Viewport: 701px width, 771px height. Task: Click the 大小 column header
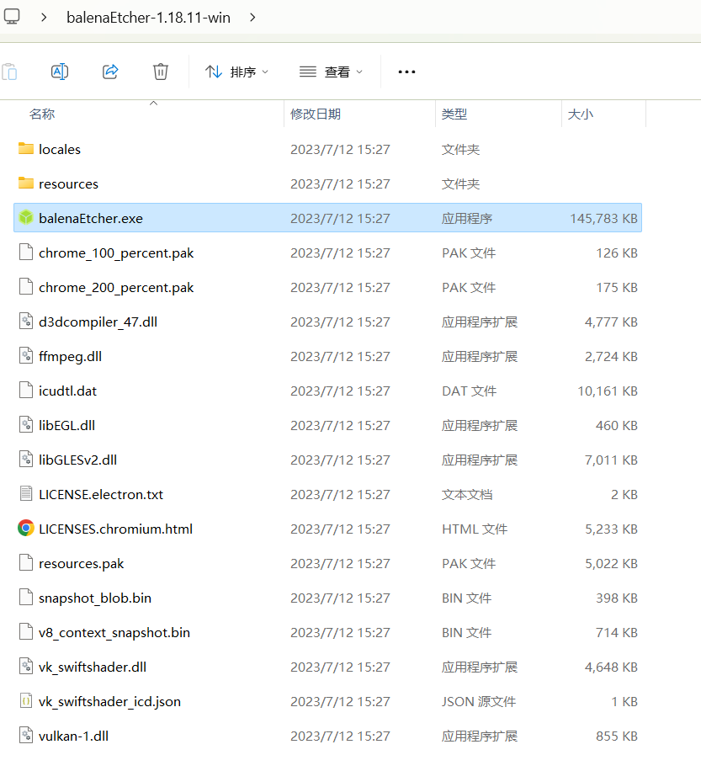(x=581, y=114)
